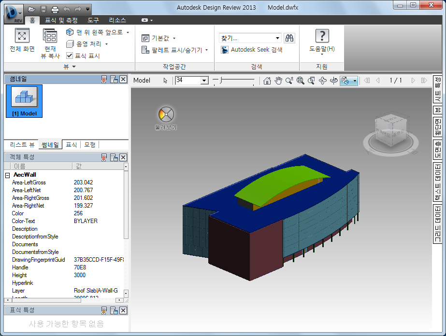Print the model with the printer icon
The width and height of the screenshot is (446, 336).
pyautogui.click(x=55, y=9)
